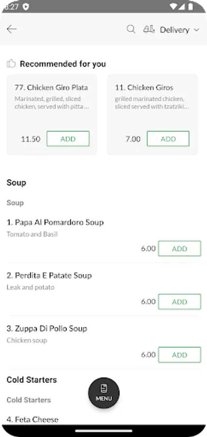Add Chicken Giros to order
The height and width of the screenshot is (437, 207).
click(168, 139)
